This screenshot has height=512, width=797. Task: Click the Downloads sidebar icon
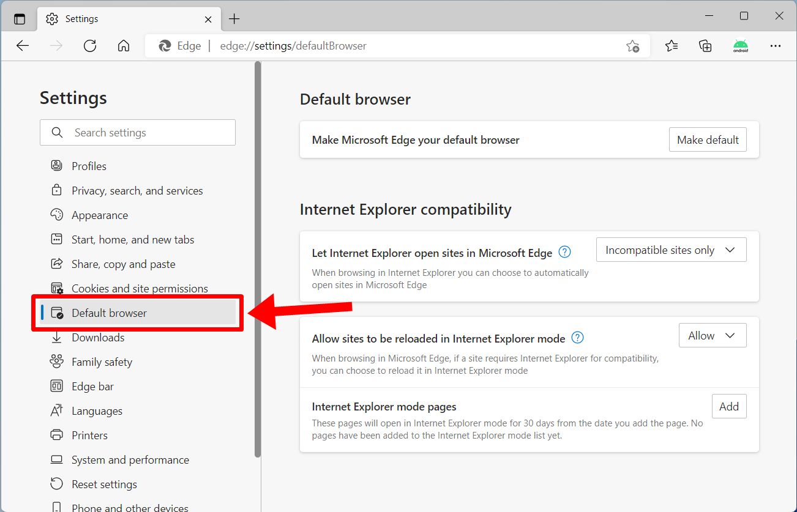point(56,337)
